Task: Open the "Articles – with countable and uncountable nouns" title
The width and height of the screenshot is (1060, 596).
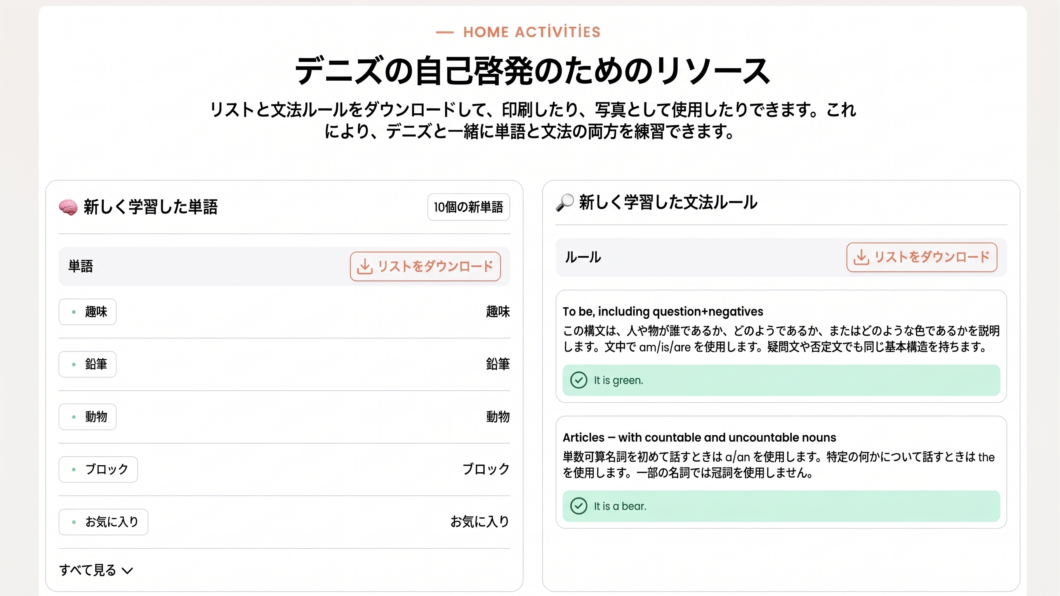Action: tap(699, 438)
